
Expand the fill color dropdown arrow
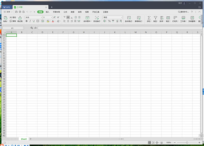pyautogui.click(x=50, y=21)
